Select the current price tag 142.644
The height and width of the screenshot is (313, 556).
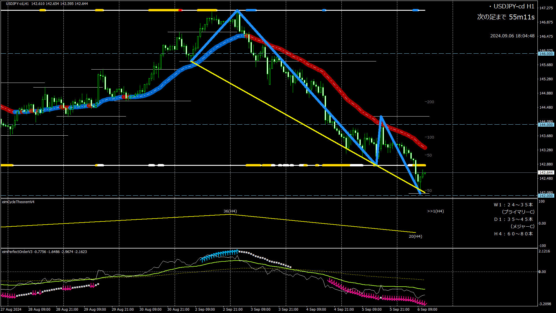546,172
